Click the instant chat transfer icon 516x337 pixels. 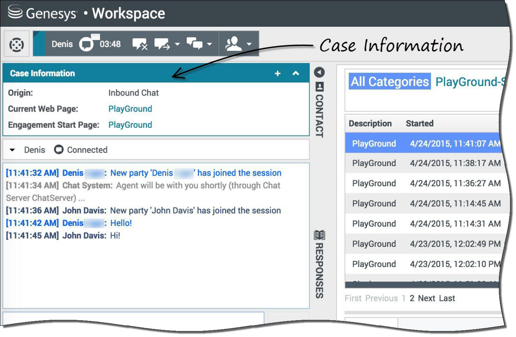point(162,44)
